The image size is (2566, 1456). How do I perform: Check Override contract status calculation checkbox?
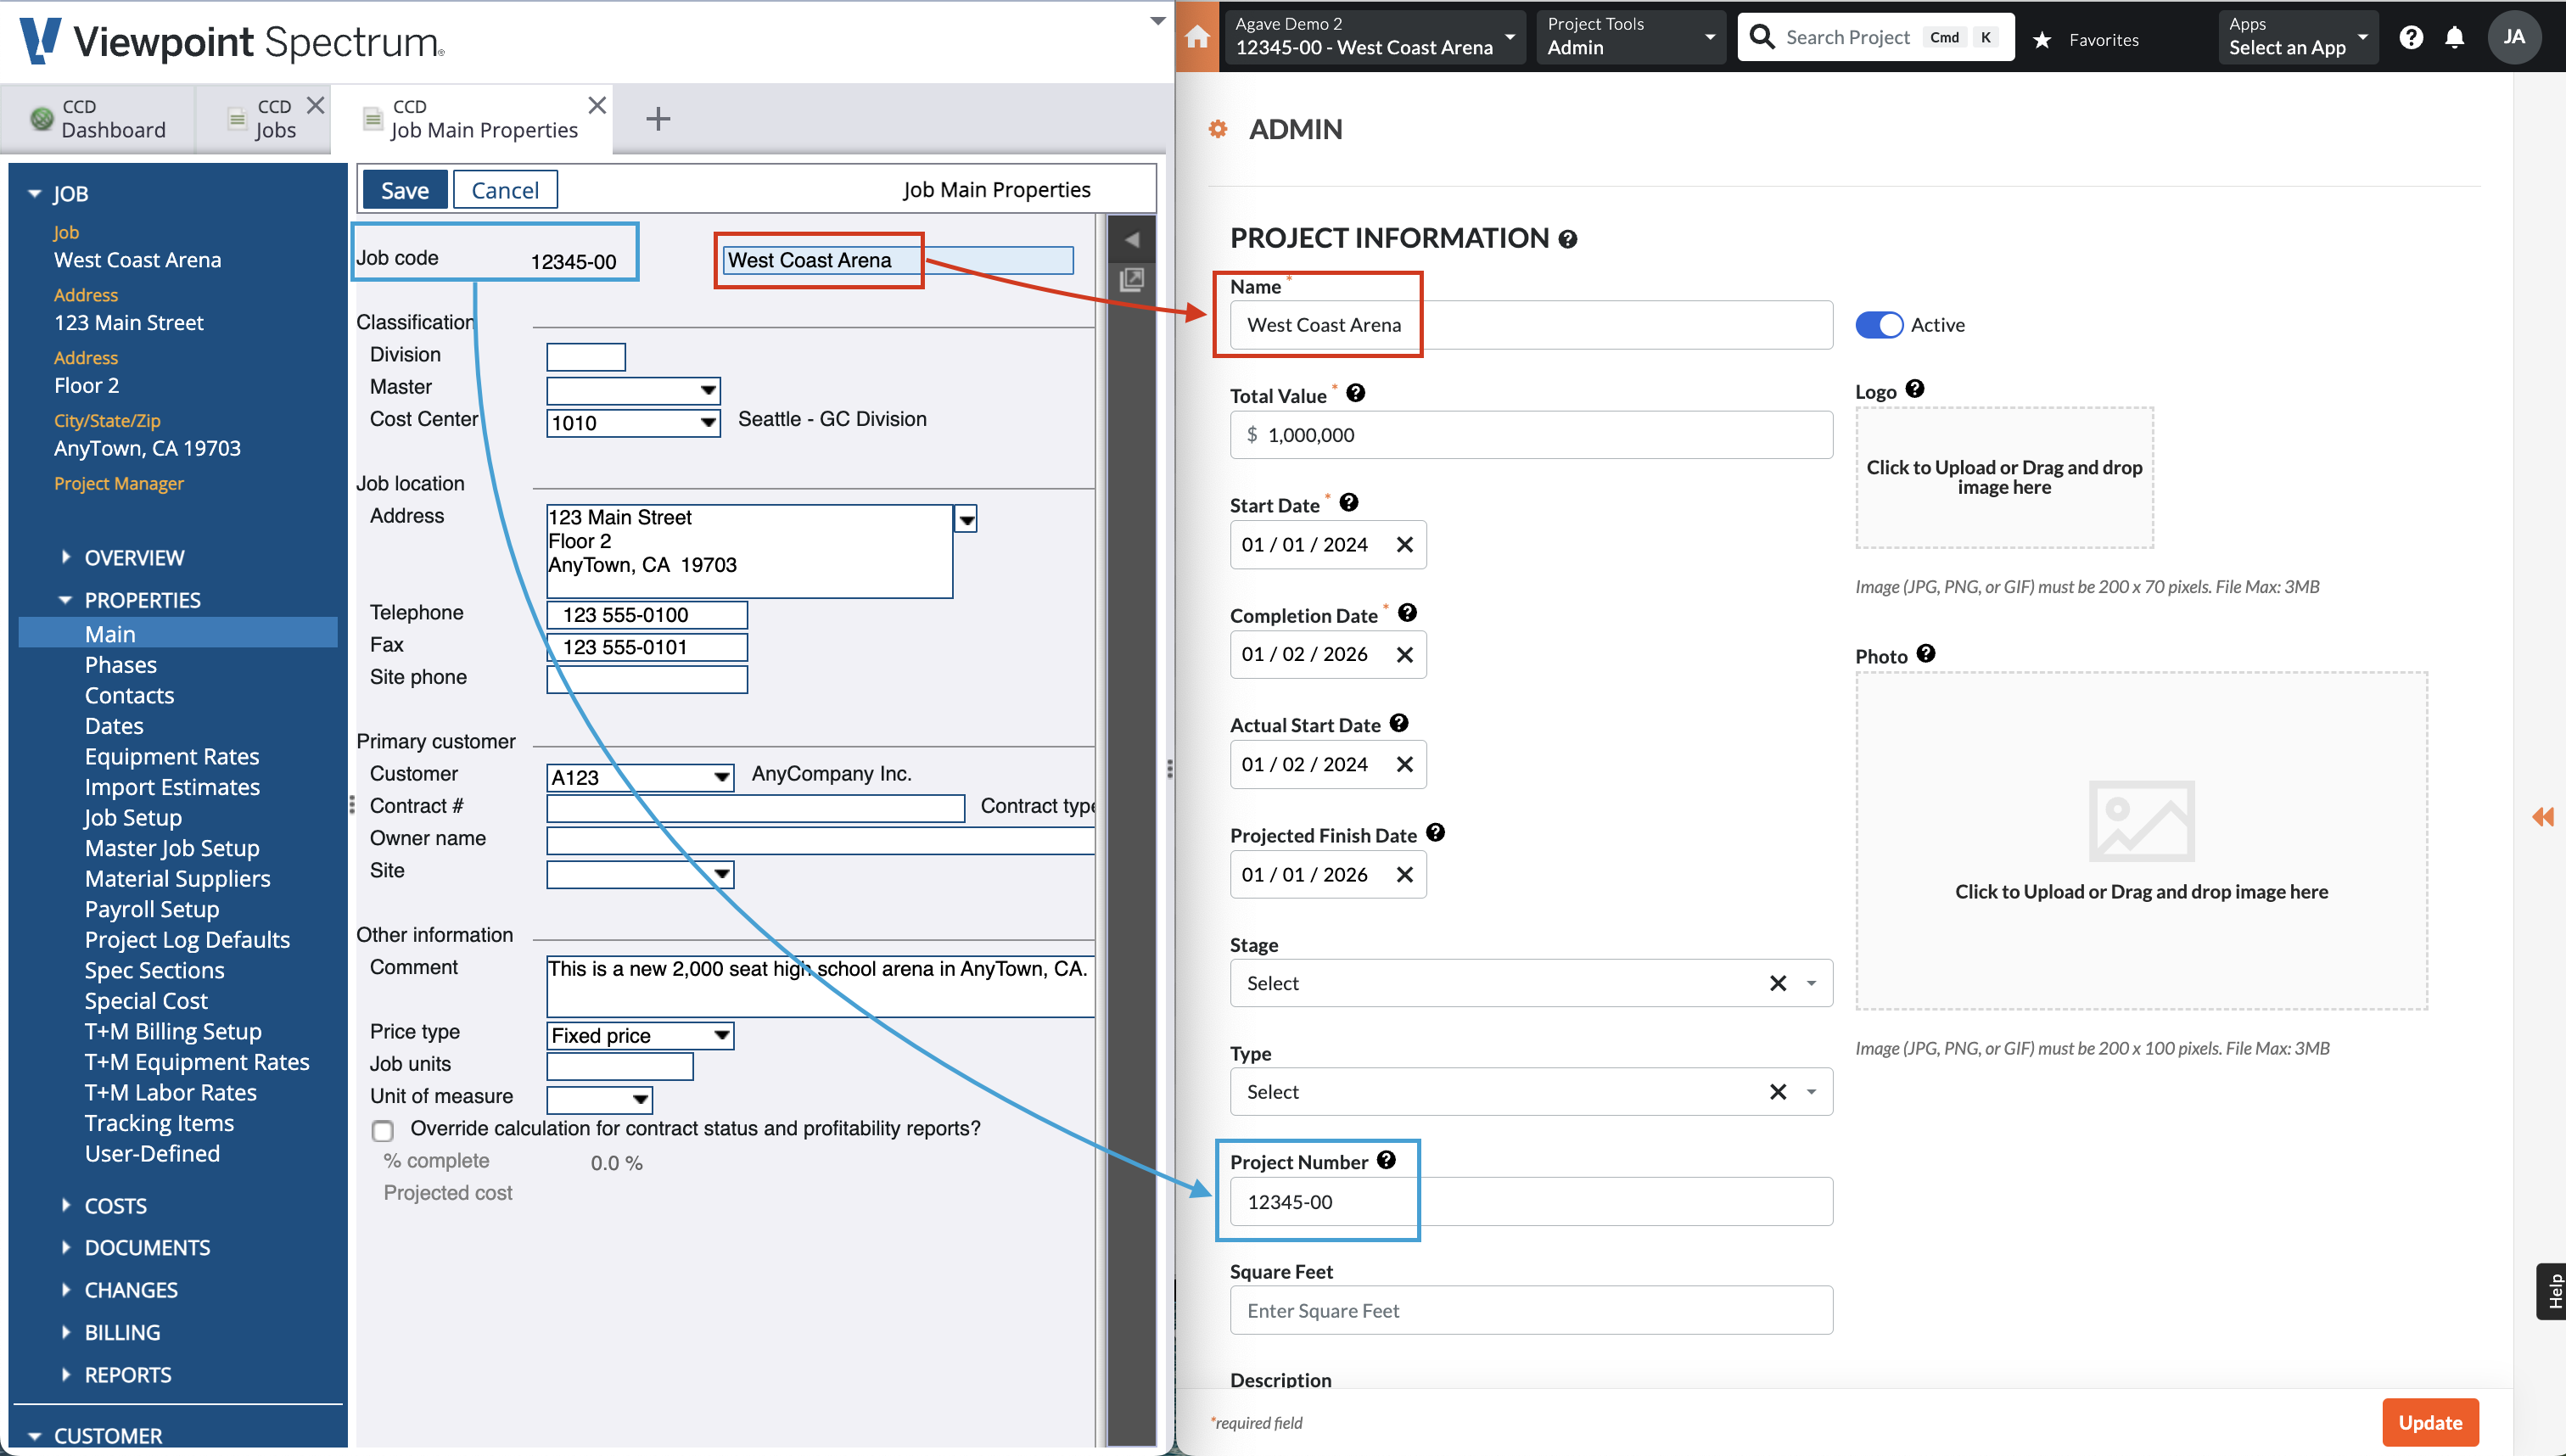click(381, 1128)
